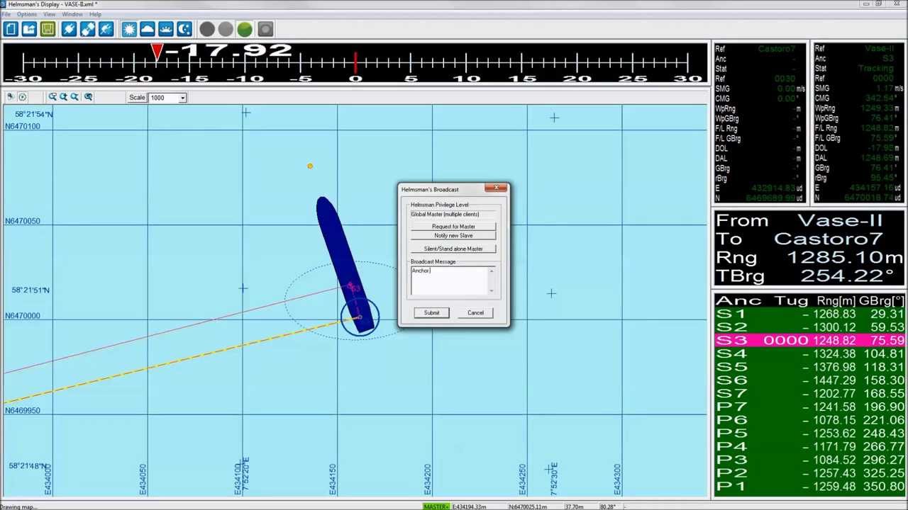
Task: Select highlighted S3 anchor row
Action: 809,341
